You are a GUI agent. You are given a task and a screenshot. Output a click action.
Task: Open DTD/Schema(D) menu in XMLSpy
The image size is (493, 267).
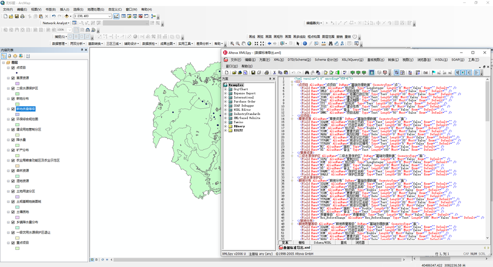(x=299, y=60)
